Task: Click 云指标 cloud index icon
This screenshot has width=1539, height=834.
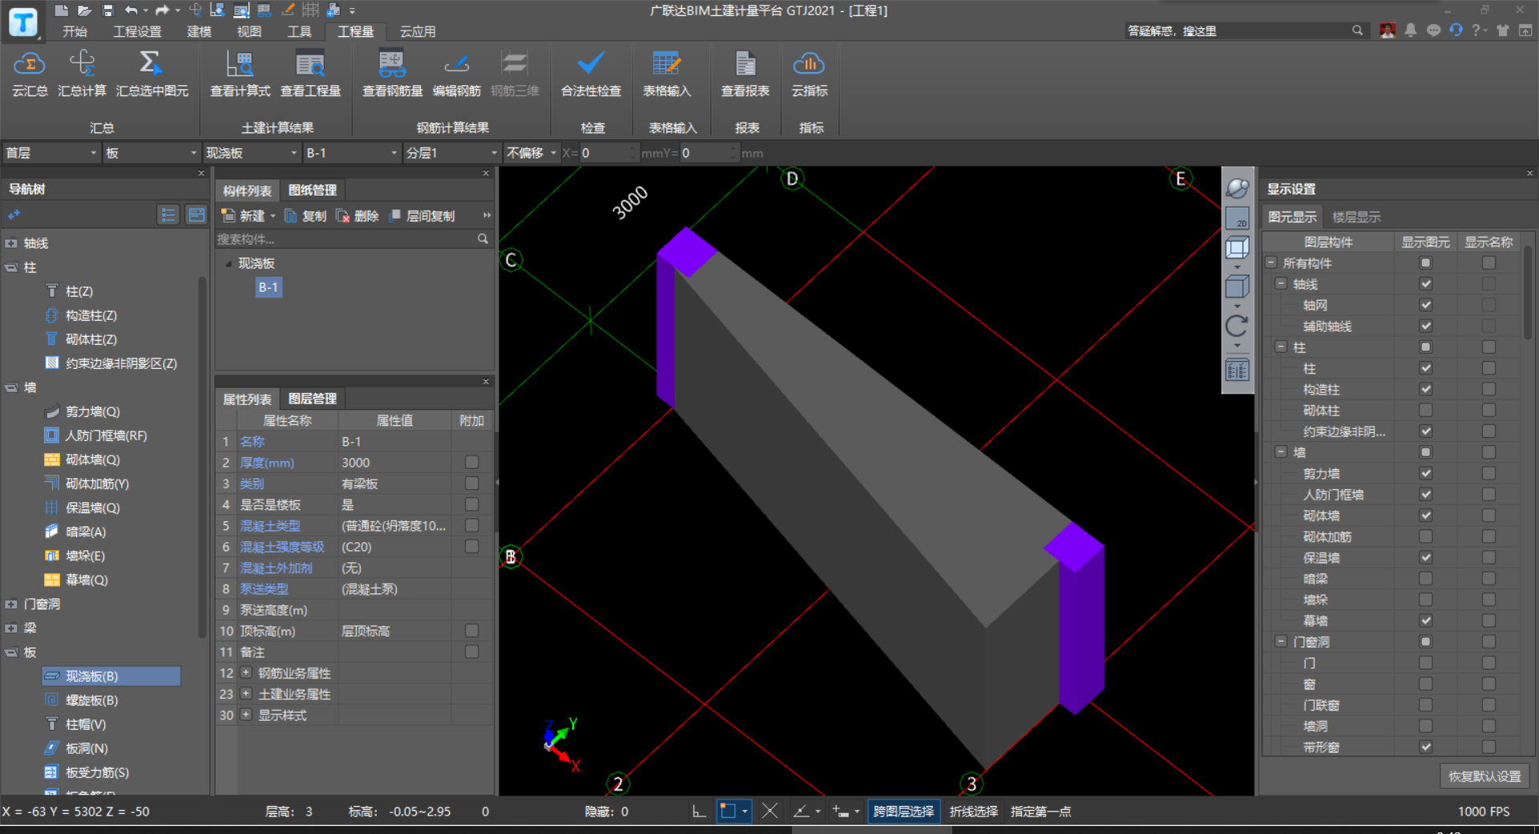Action: click(810, 64)
